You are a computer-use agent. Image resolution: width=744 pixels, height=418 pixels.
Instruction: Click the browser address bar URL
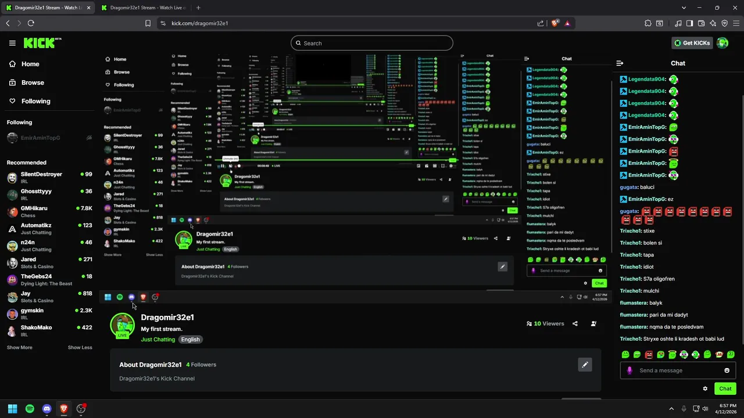click(x=200, y=23)
